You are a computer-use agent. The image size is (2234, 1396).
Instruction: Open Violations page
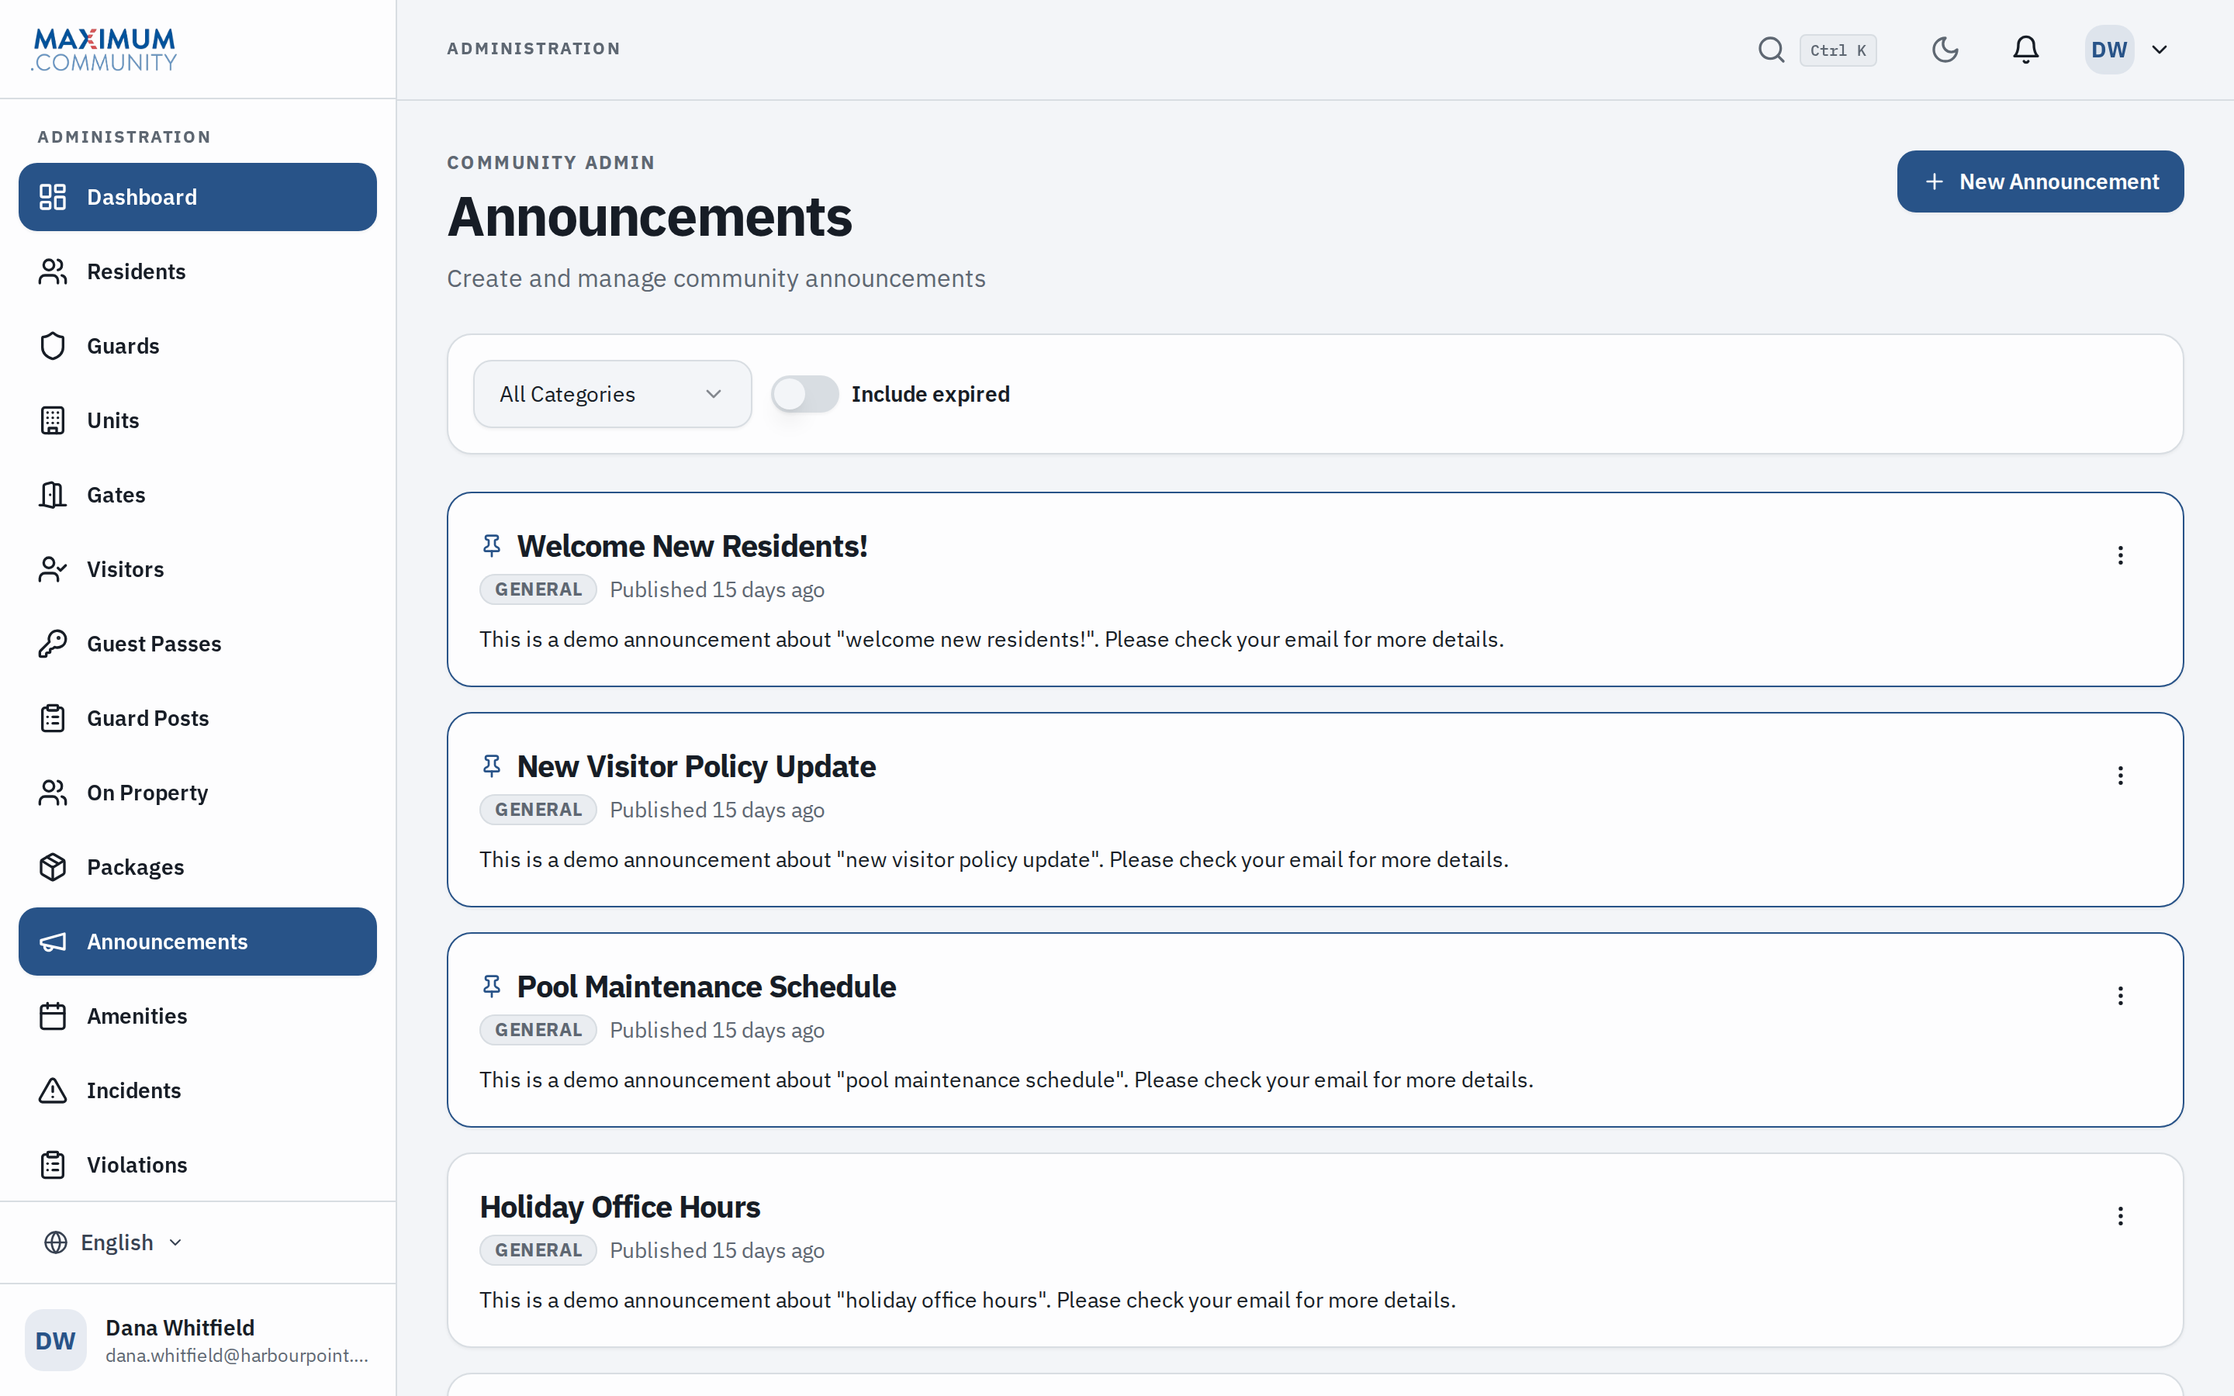[x=198, y=1165]
